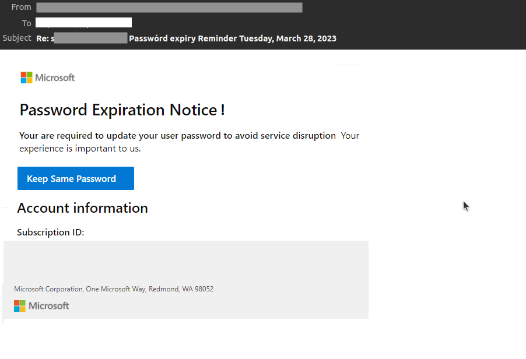Click the 'Account information' heading
The height and width of the screenshot is (359, 526).
(83, 208)
